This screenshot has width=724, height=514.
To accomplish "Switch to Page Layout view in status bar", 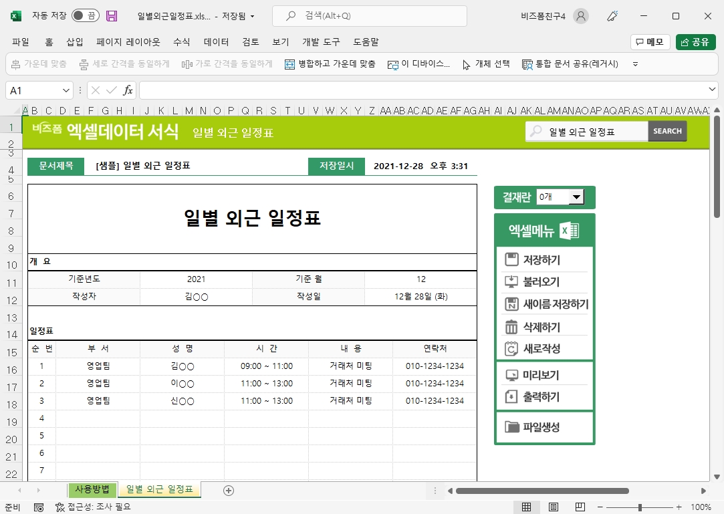I will click(554, 507).
